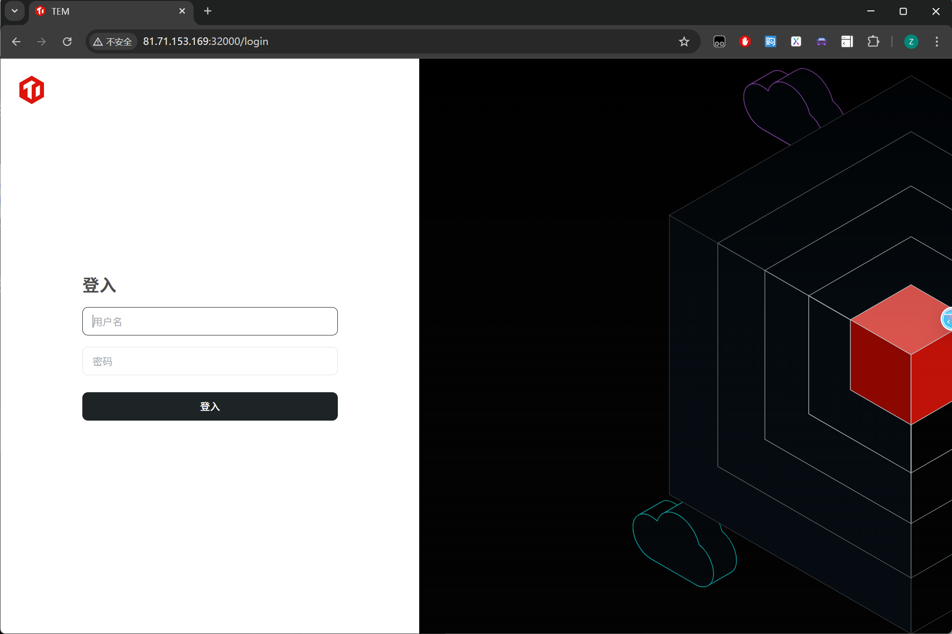Click the two-circle goggles extension icon
This screenshot has height=634, width=952.
[719, 42]
